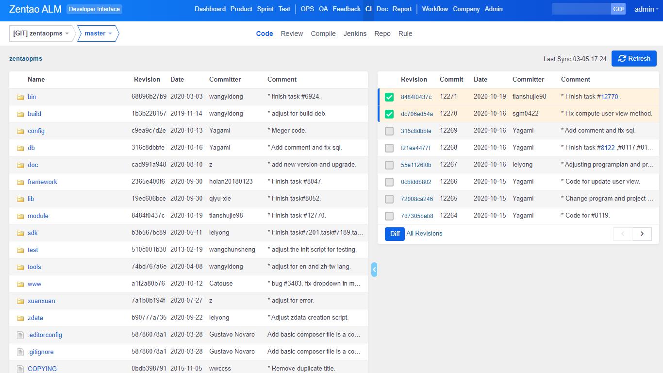663x373 pixels.
Task: Go to next page of revisions
Action: 642,234
